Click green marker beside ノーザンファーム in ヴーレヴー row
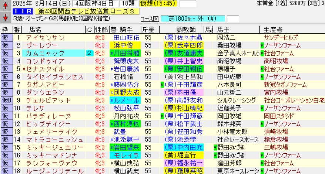 (x=262, y=45)
